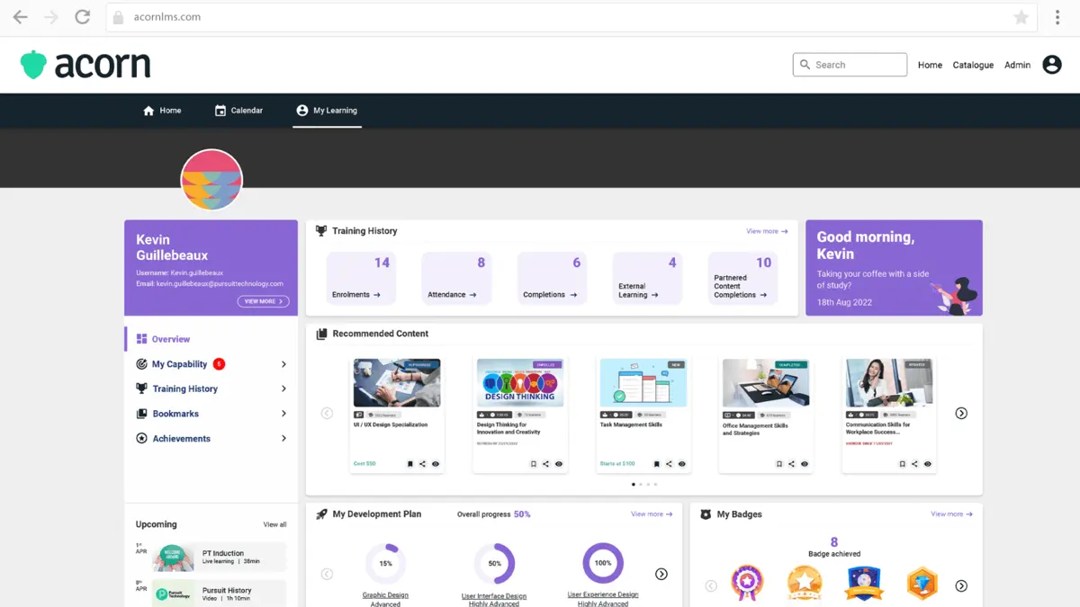Expand the Training History sidebar chevron
Image resolution: width=1080 pixels, height=607 pixels.
(283, 388)
